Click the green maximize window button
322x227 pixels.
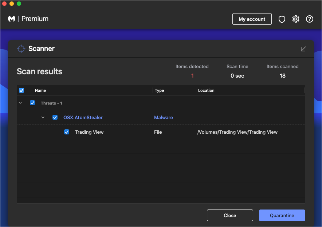click(x=19, y=4)
